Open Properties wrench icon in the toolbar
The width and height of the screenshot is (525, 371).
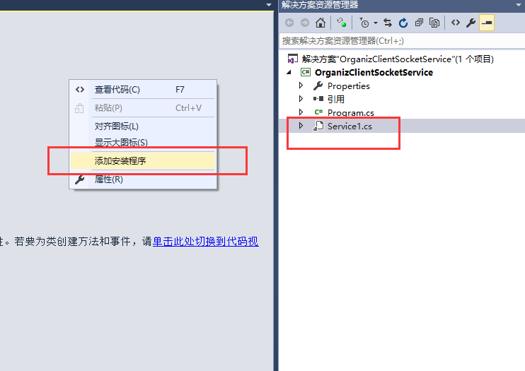click(471, 23)
